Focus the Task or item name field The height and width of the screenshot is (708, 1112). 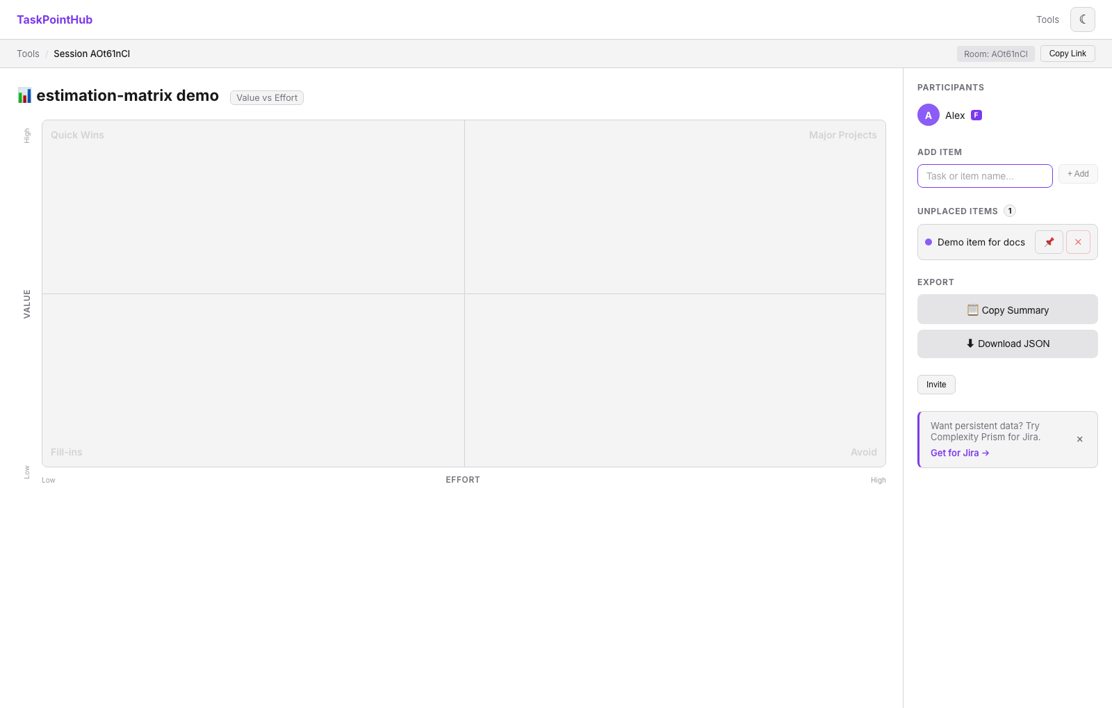pyautogui.click(x=985, y=176)
